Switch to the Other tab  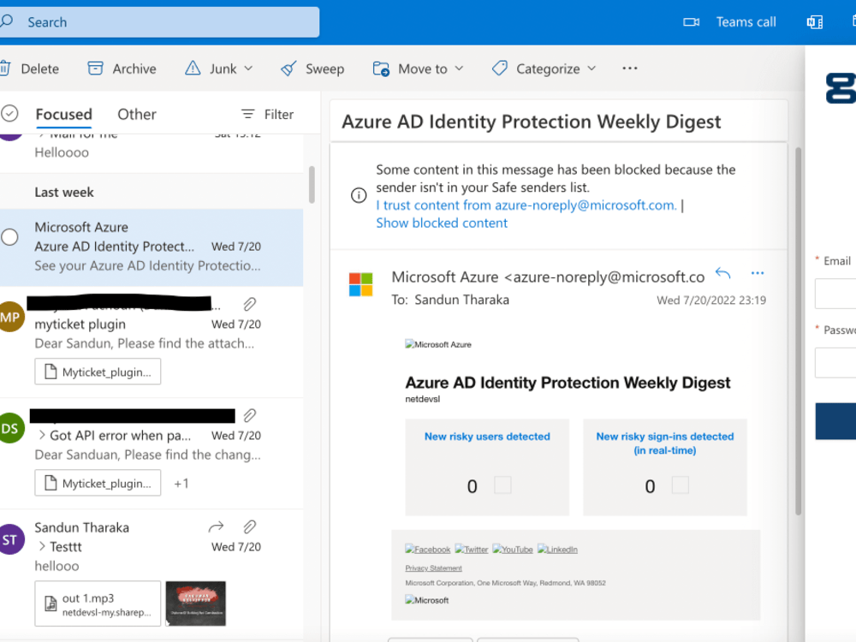point(136,113)
